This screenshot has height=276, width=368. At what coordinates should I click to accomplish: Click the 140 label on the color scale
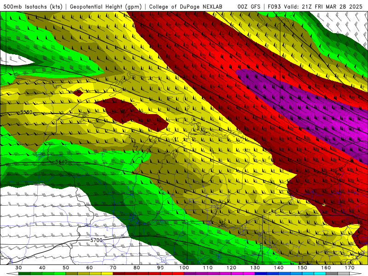279,268
